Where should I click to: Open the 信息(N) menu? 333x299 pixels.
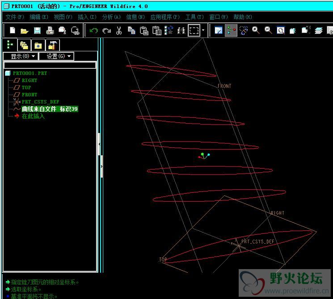click(x=135, y=17)
